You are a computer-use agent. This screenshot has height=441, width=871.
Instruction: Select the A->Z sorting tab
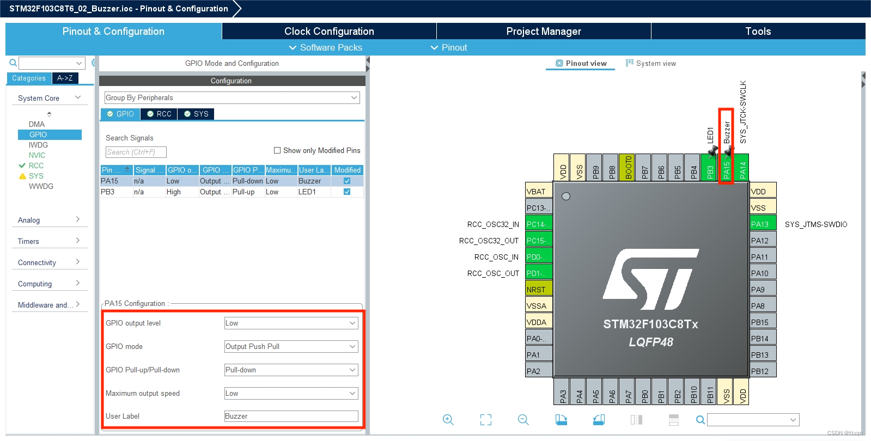click(x=65, y=78)
